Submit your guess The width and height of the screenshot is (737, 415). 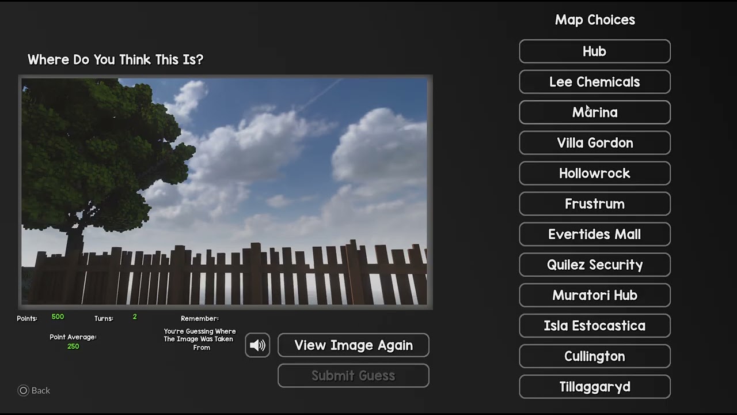tap(354, 376)
